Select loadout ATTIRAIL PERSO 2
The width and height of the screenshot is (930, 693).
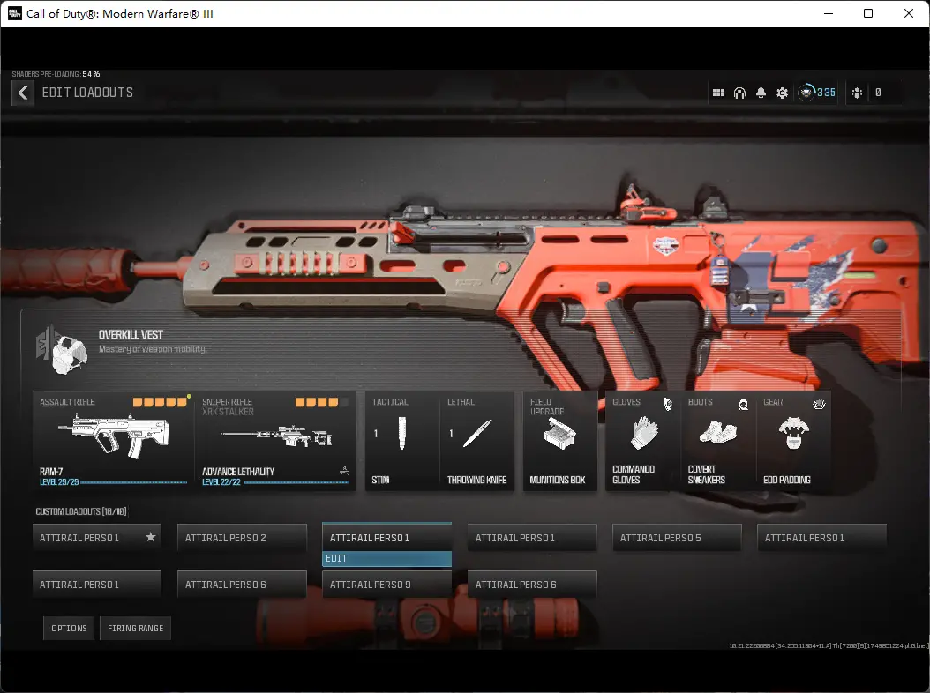pos(242,538)
